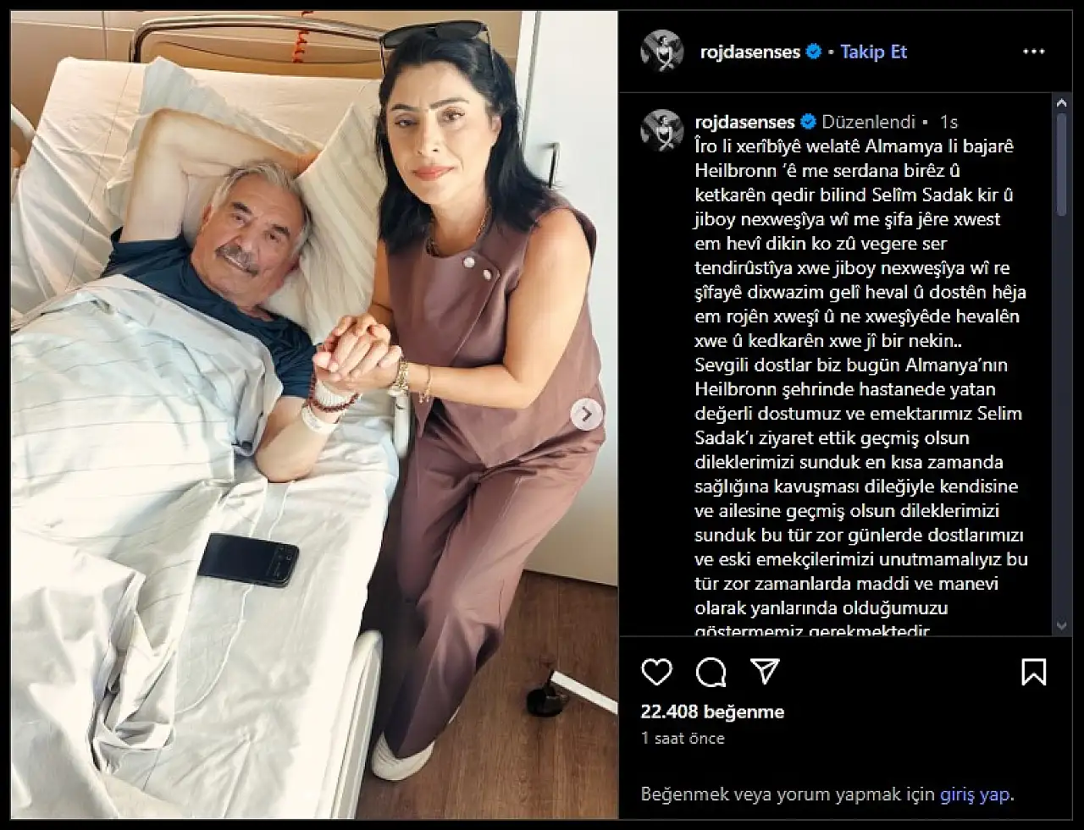Save the post with the bookmark icon

[1033, 673]
